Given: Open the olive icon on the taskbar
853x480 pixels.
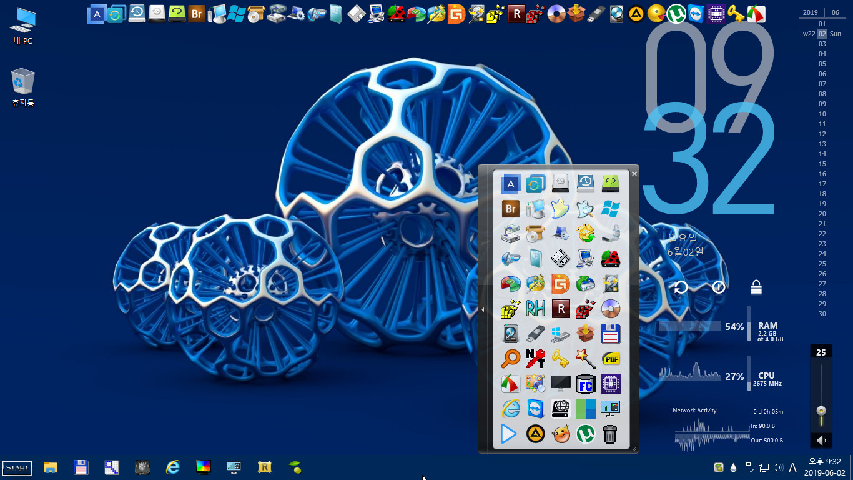Looking at the screenshot, I should pos(295,467).
